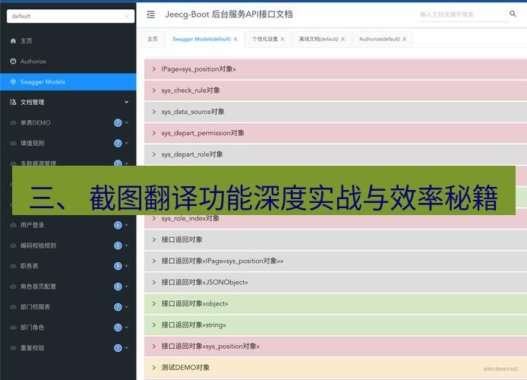
Task: Close the Swagger Models(default) tab
Action: point(235,39)
